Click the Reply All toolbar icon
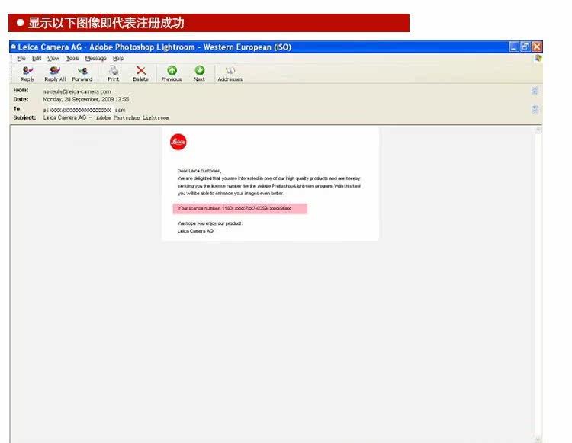This screenshot has height=443, width=572. 55,74
